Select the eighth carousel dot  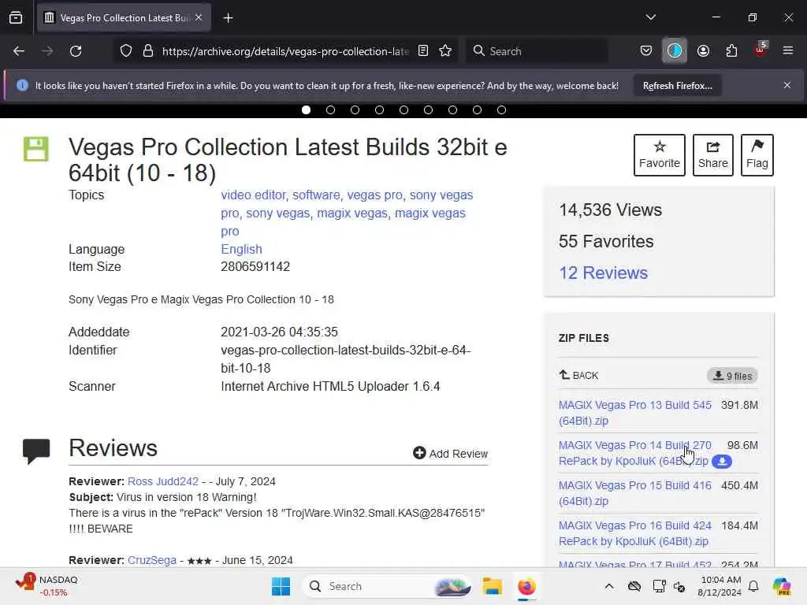click(x=477, y=110)
